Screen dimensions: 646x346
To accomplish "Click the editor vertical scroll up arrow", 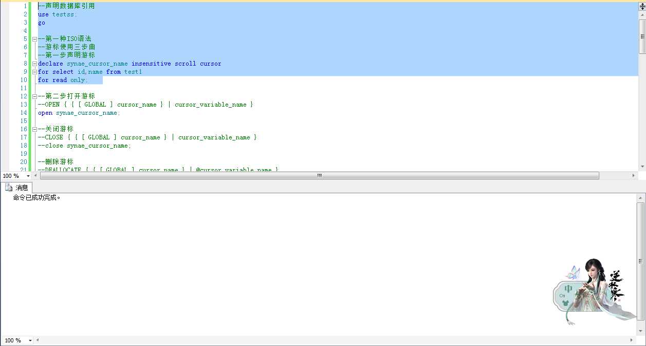I will point(642,15).
